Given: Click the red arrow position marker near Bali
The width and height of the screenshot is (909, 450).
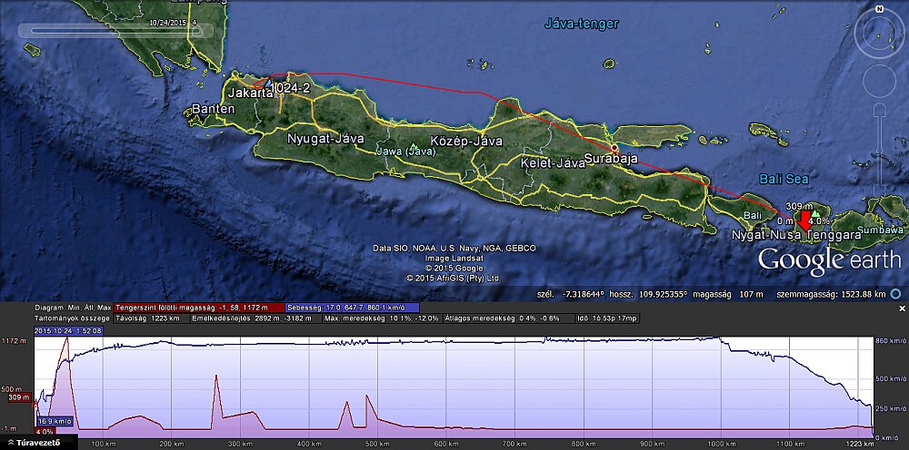Looking at the screenshot, I should [804, 220].
